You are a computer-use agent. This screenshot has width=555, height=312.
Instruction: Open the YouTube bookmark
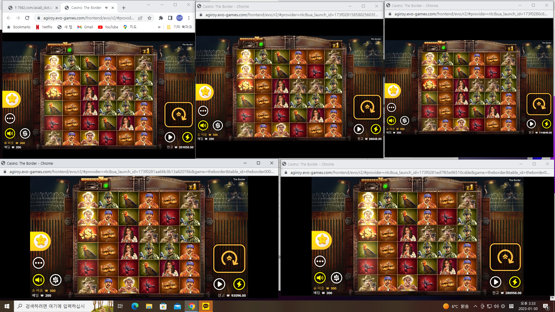pyautogui.click(x=108, y=27)
